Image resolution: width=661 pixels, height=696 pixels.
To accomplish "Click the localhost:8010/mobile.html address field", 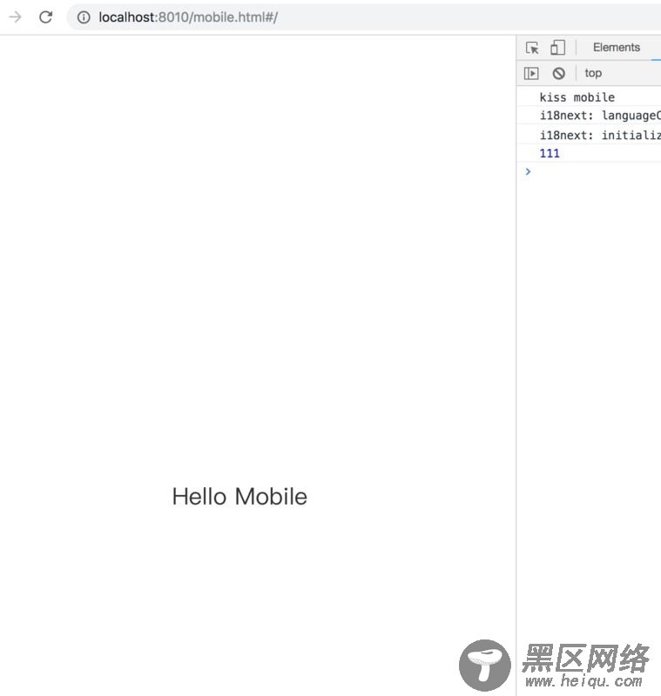I will pyautogui.click(x=364, y=17).
